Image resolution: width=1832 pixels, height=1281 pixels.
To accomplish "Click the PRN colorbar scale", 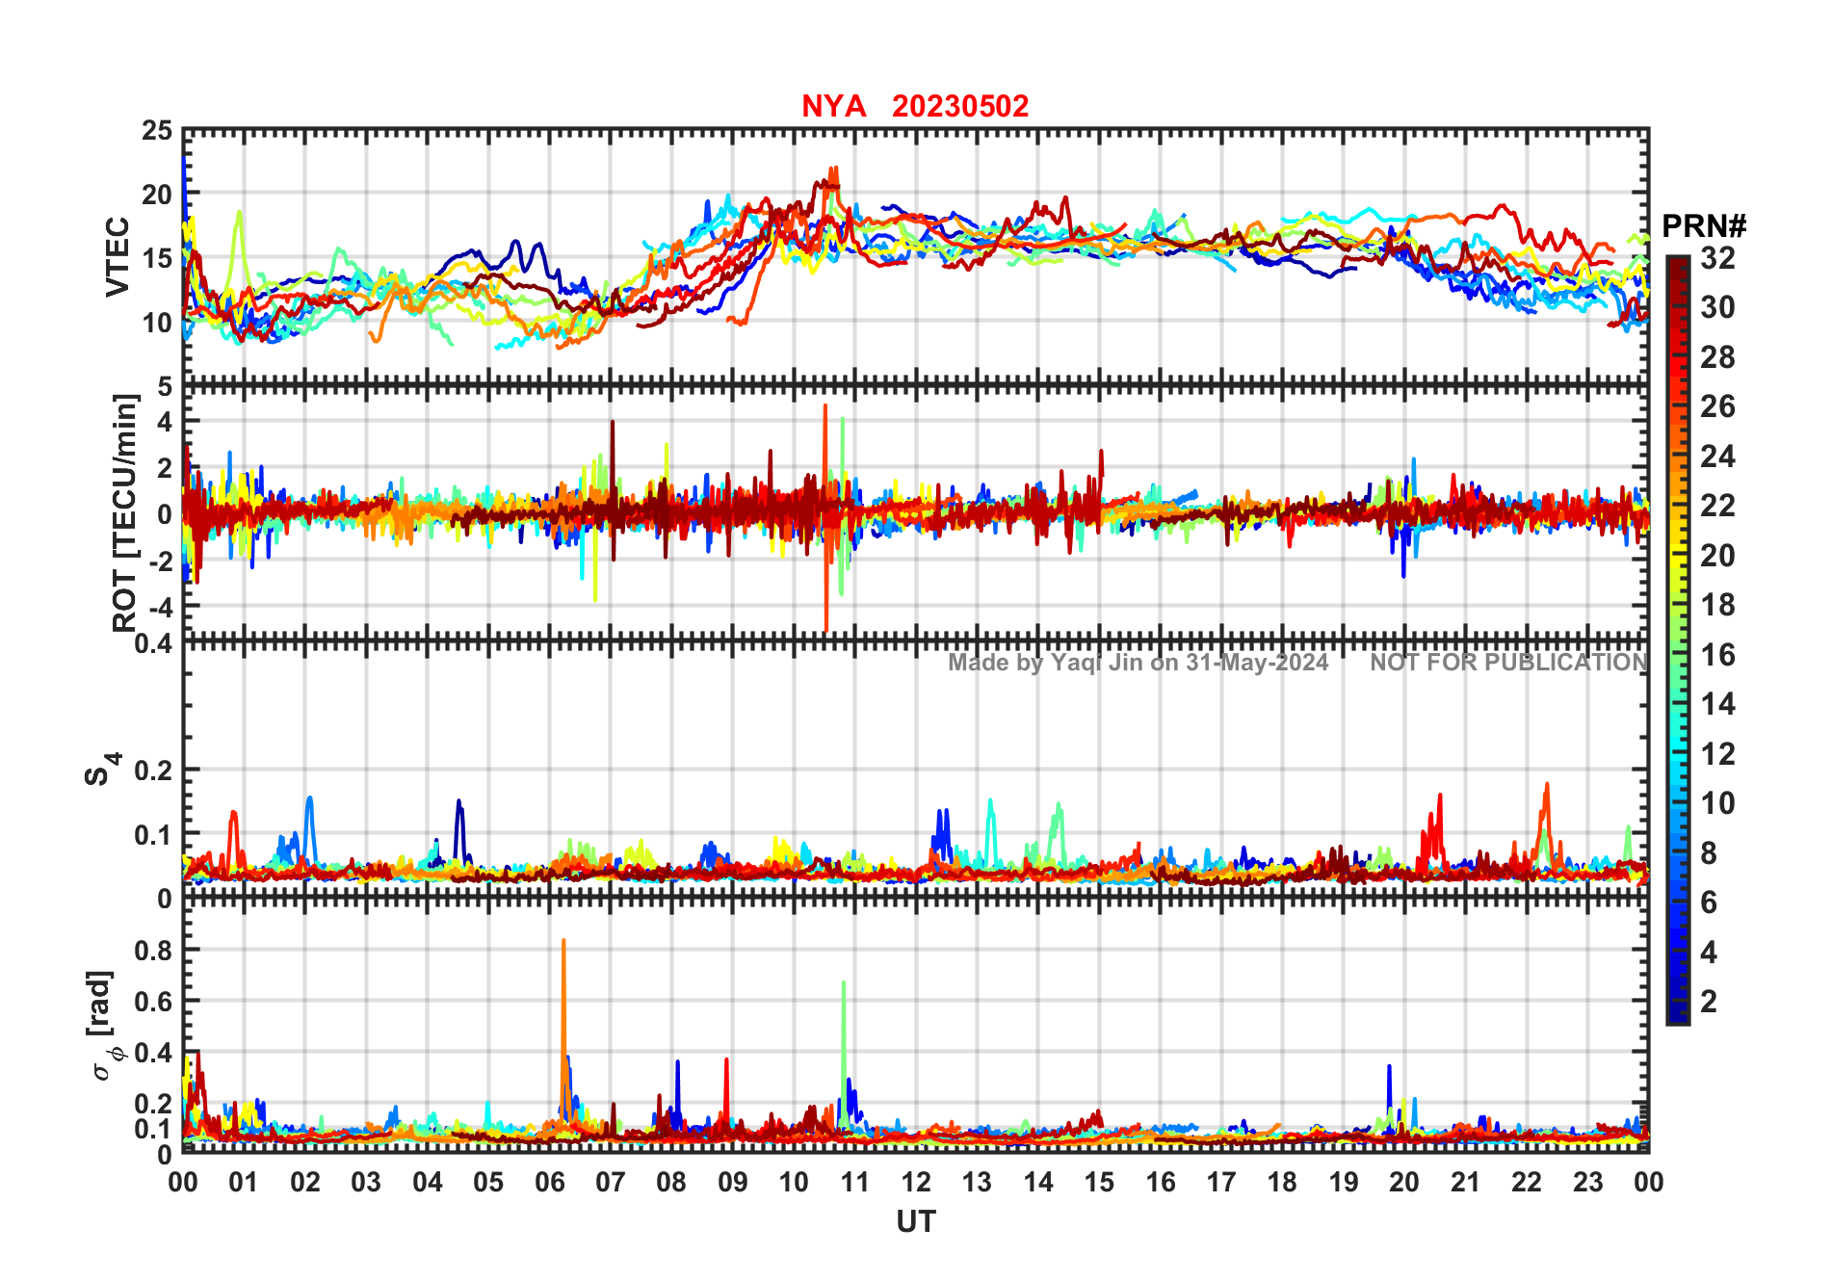I will (x=1678, y=640).
